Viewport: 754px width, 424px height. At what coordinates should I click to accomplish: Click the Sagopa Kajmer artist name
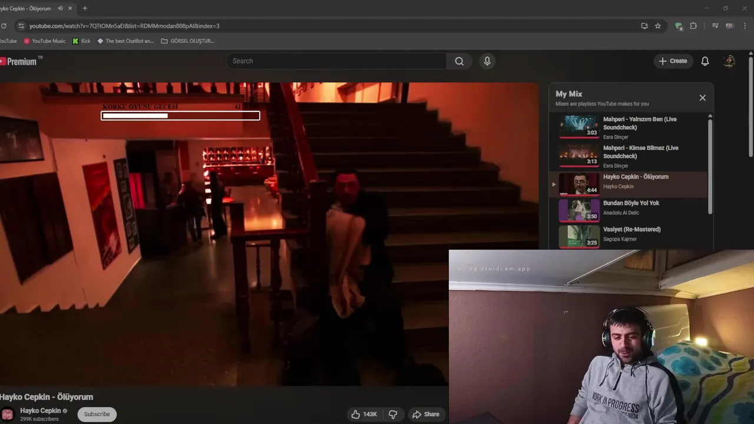point(620,239)
